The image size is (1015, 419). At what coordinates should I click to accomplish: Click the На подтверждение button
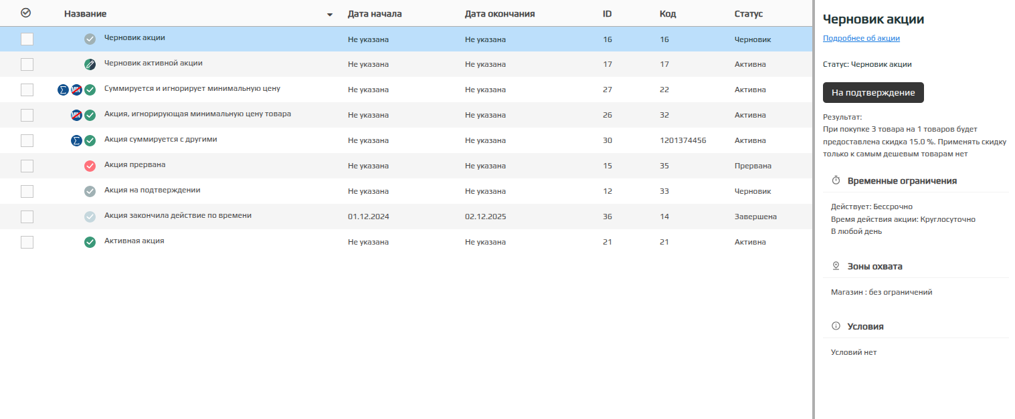[x=873, y=93]
